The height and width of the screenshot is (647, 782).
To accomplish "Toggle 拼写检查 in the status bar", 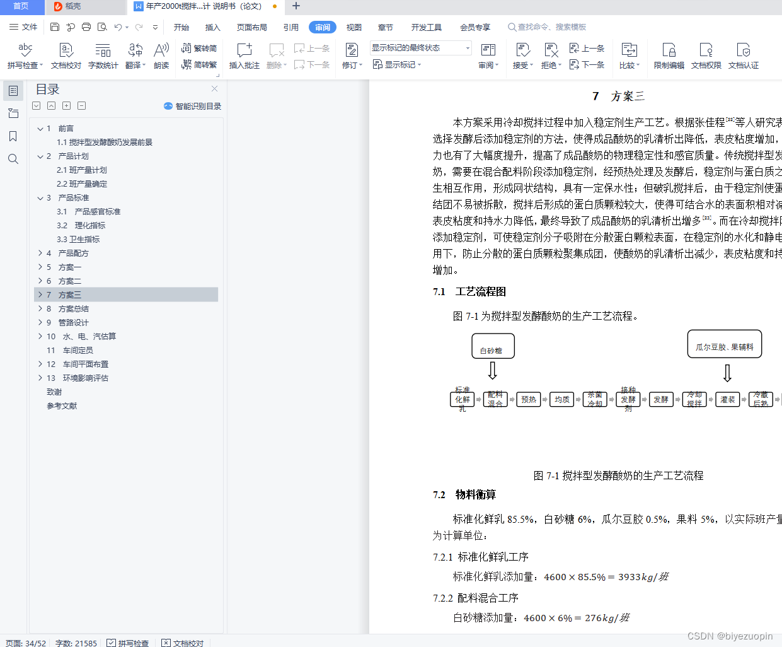I will coord(127,643).
